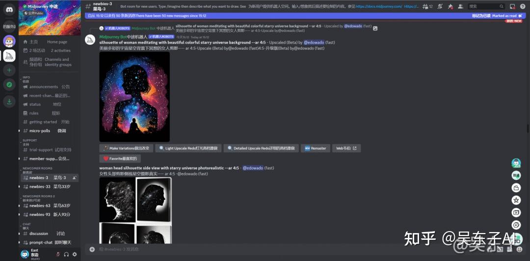Open the docs.midjourney.com link in topic

(379, 6)
